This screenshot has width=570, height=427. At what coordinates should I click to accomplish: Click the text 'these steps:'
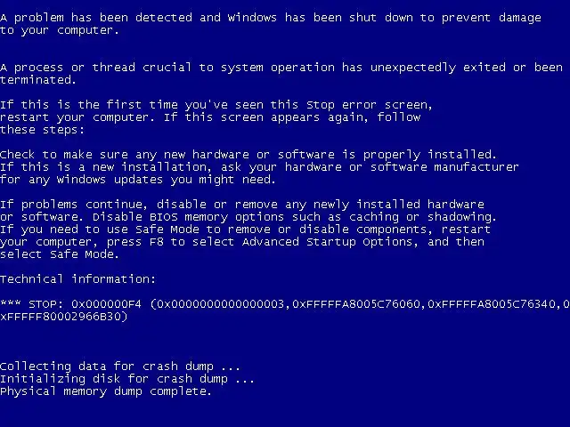(x=42, y=130)
